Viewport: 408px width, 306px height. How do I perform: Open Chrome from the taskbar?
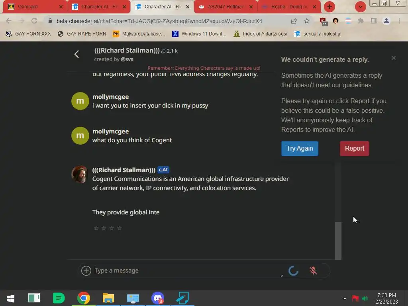[x=84, y=298]
